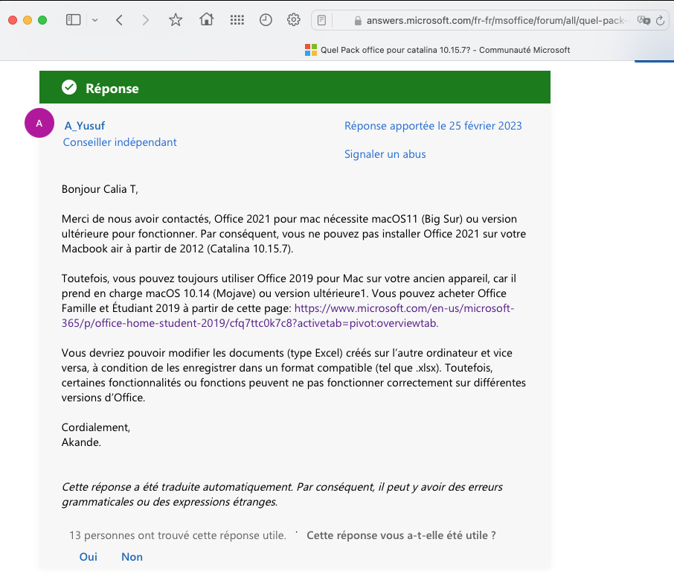The image size is (674, 583).
Task: Click the purple A avatar
Action: click(x=39, y=123)
